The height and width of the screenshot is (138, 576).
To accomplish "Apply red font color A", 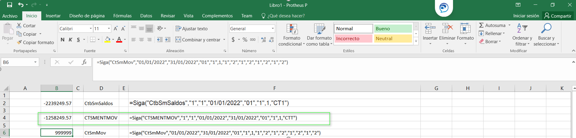I will pyautogui.click(x=119, y=40).
